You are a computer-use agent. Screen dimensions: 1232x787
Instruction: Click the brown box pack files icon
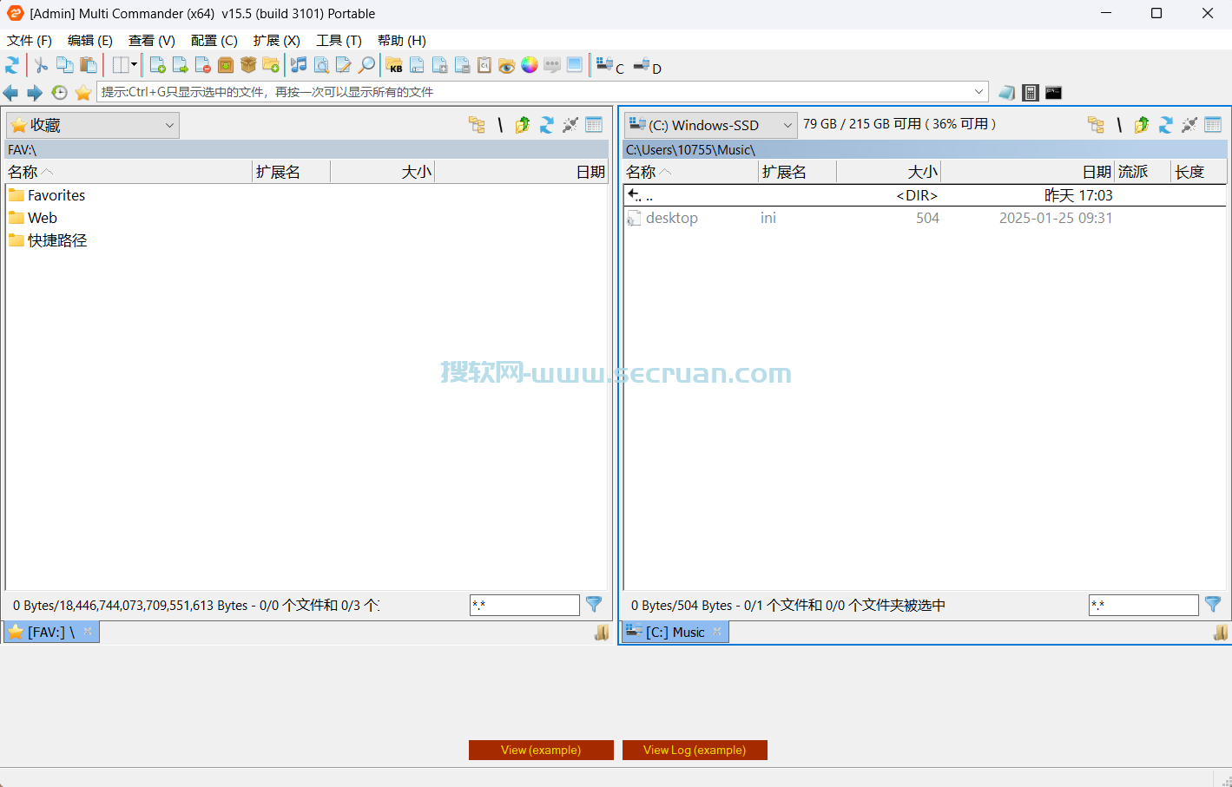(x=226, y=65)
